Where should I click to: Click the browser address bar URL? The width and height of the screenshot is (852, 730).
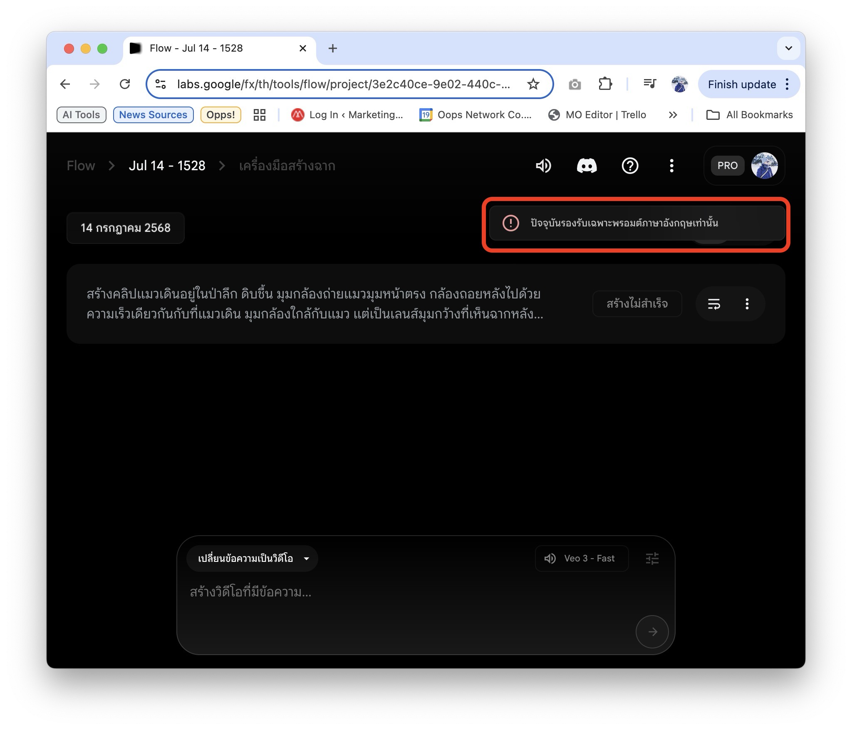click(344, 84)
